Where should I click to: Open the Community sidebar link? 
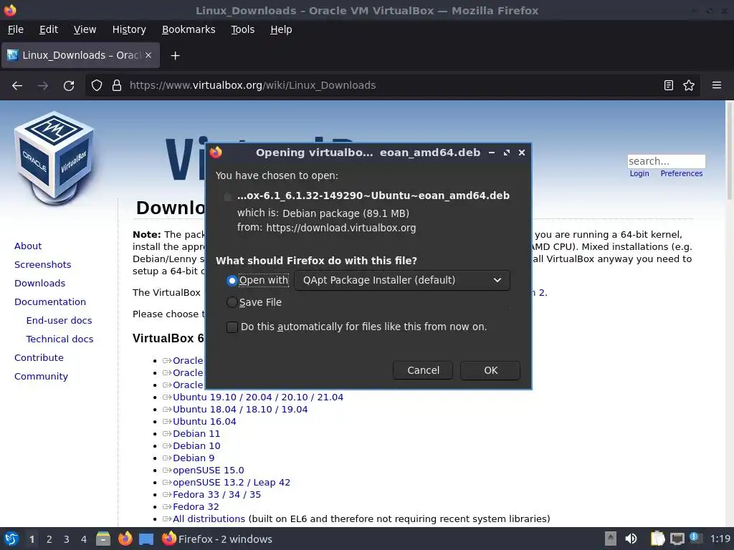pos(41,377)
